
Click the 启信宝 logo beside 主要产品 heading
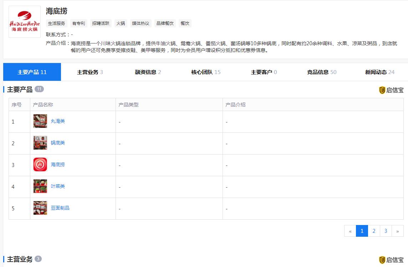point(391,90)
